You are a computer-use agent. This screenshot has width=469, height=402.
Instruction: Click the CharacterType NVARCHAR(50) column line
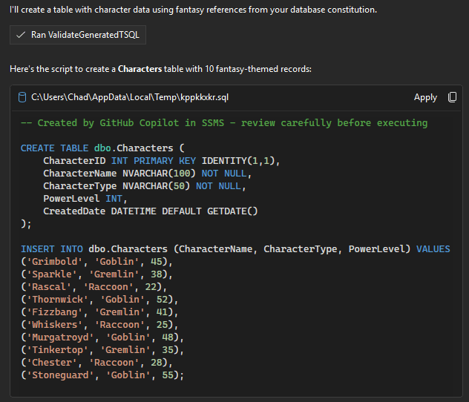(x=144, y=186)
